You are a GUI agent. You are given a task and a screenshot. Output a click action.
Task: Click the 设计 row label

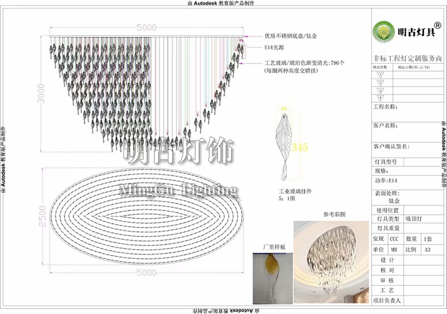click(387, 260)
